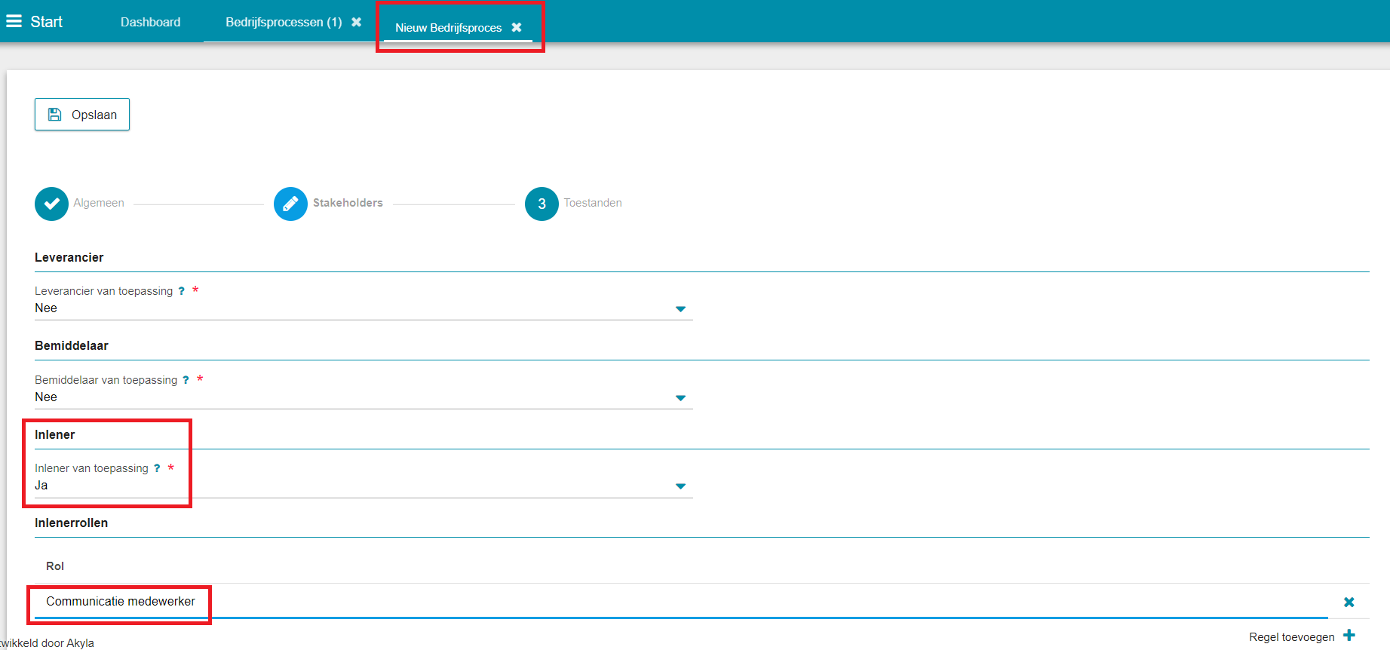Expand the Inlener van toepassing dropdown
The image size is (1390, 650).
(680, 486)
